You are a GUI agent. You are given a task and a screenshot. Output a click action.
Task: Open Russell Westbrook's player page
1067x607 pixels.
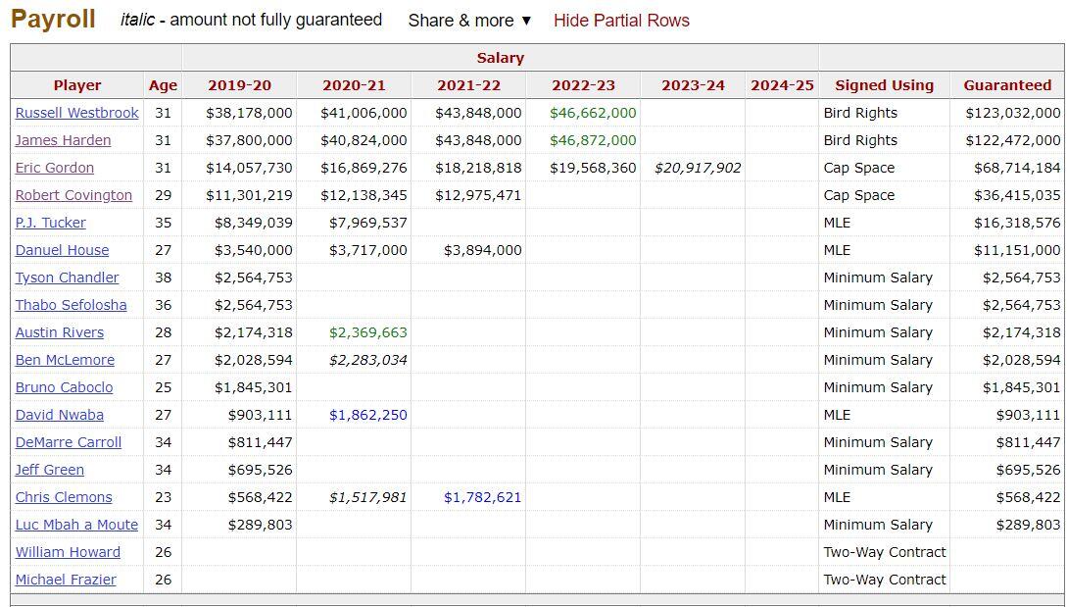coord(76,113)
